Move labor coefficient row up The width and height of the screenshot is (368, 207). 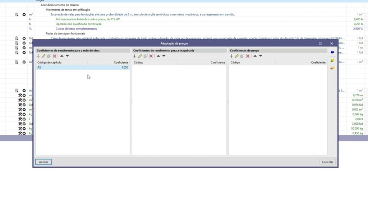click(x=62, y=56)
